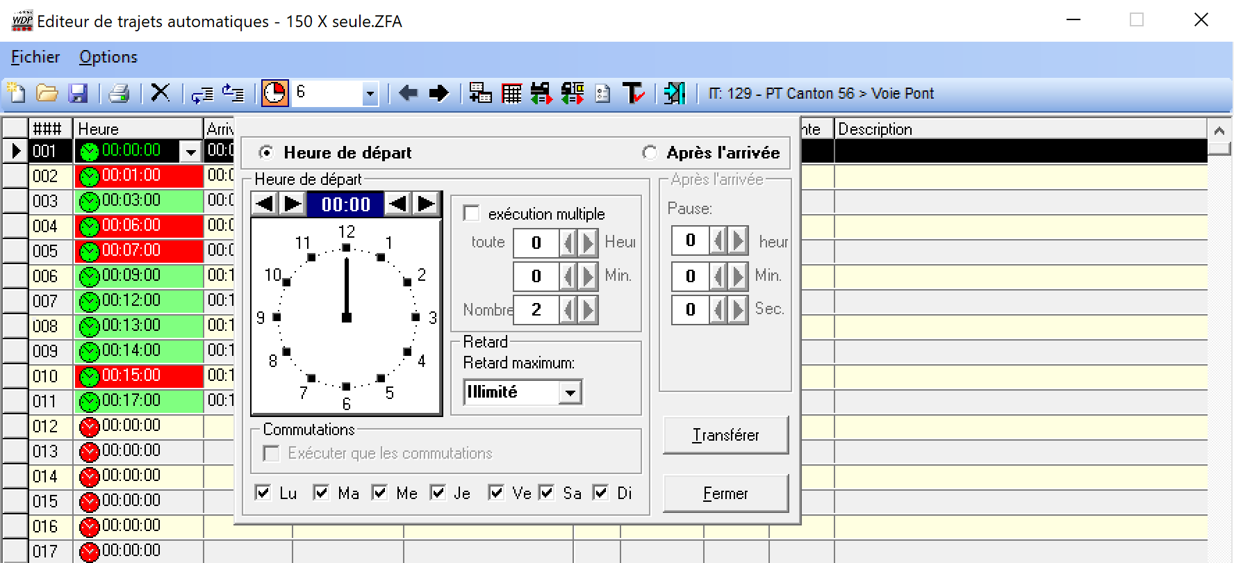This screenshot has width=1234, height=563.
Task: Click the new file icon
Action: click(x=15, y=93)
